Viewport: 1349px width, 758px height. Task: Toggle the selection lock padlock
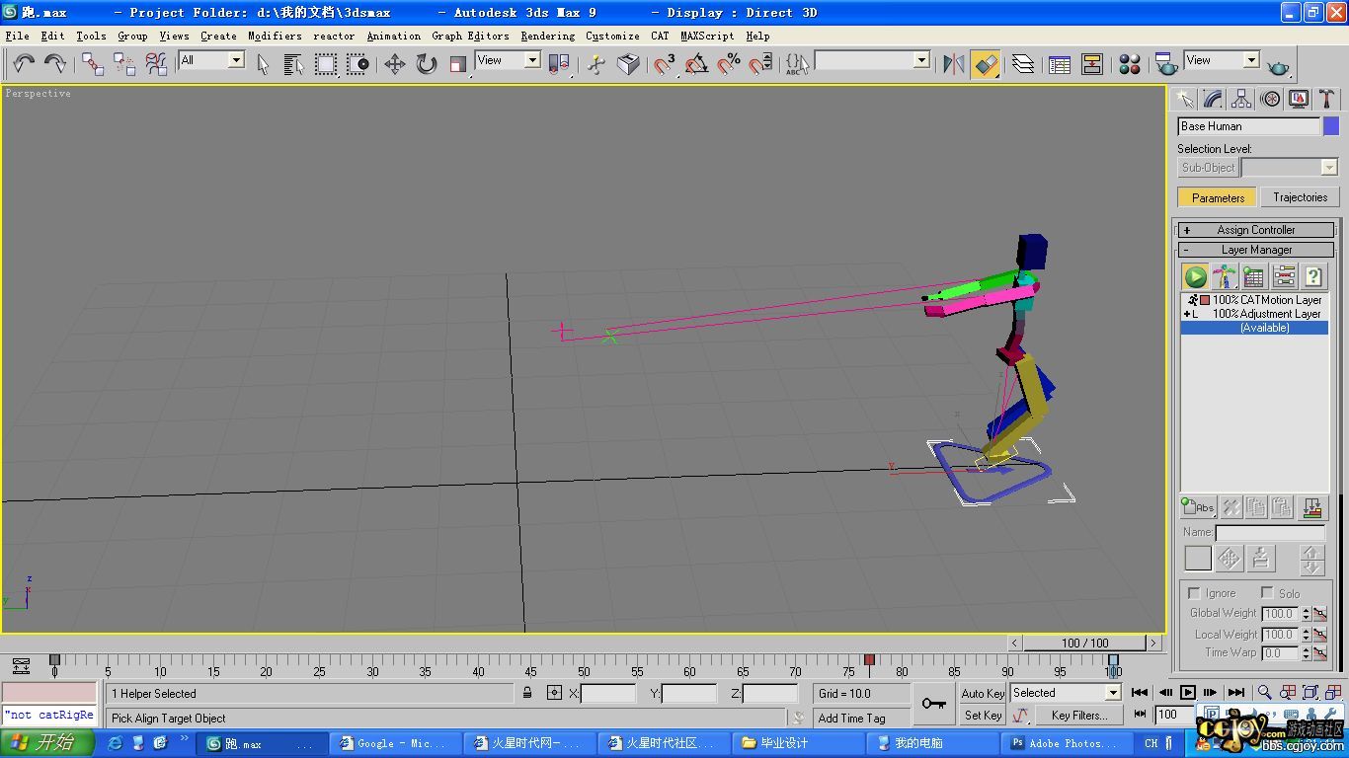528,693
